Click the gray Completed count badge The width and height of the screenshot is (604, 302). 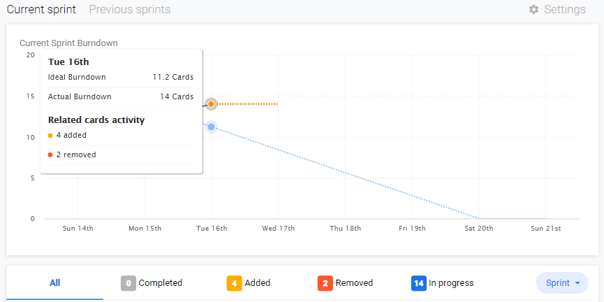[128, 283]
